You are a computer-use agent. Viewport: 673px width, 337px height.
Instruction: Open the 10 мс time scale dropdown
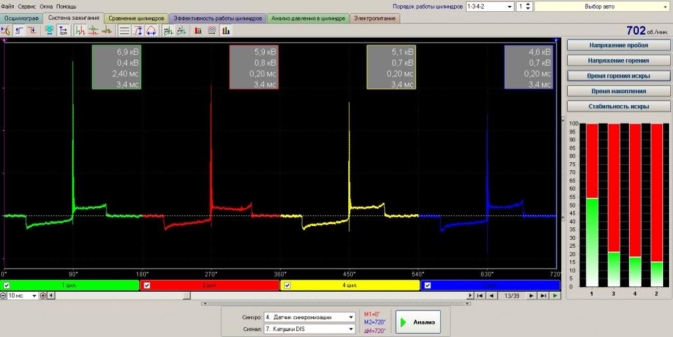[22, 296]
